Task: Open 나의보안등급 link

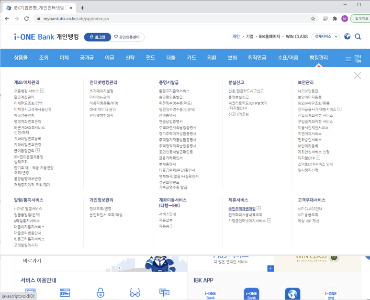Action: tap(308, 91)
